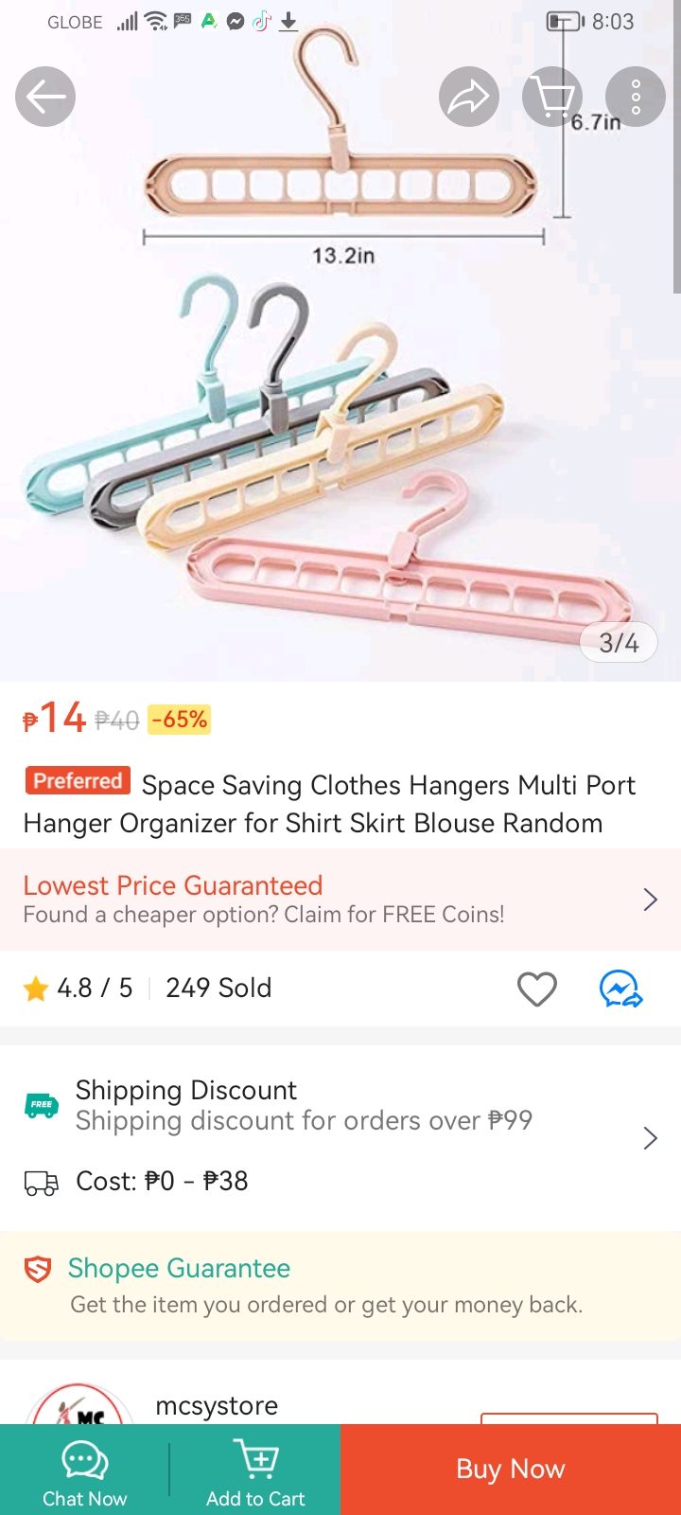Tap the Preferred seller badge
Viewport: 681px width, 1515px height.
coord(78,781)
